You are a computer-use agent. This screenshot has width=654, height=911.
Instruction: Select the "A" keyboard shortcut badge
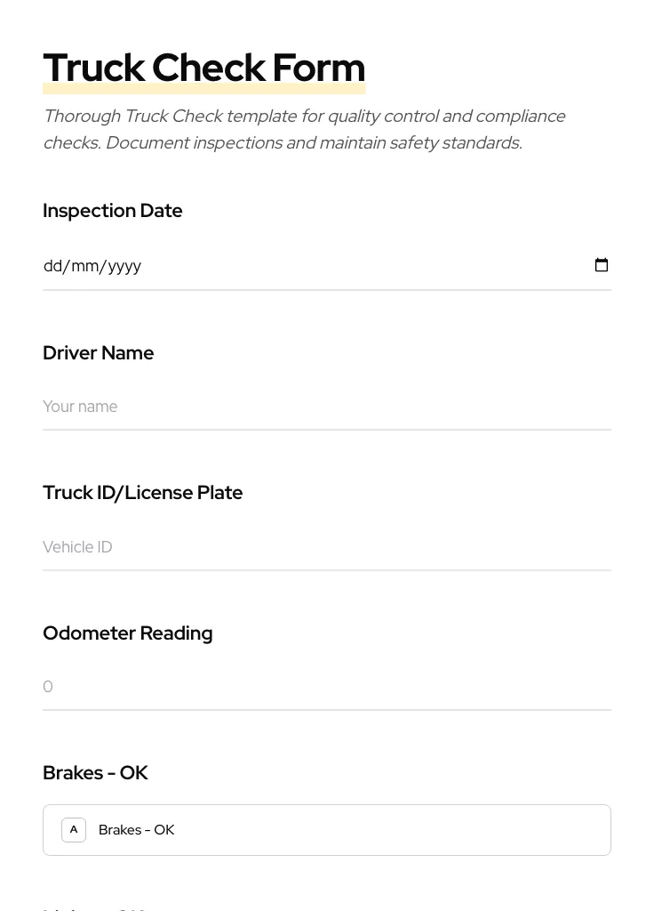(x=74, y=829)
